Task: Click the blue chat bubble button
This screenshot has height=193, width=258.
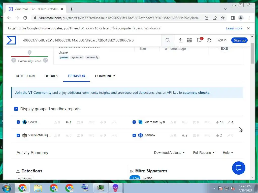Action: (239, 168)
